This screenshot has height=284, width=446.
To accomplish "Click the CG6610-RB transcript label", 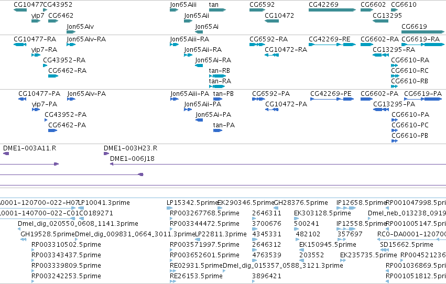I will tap(410, 81).
